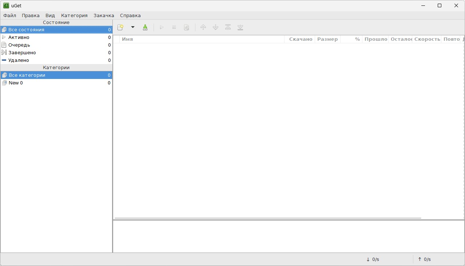Select the Все состояния status filter
The image size is (465, 266).
pos(56,30)
